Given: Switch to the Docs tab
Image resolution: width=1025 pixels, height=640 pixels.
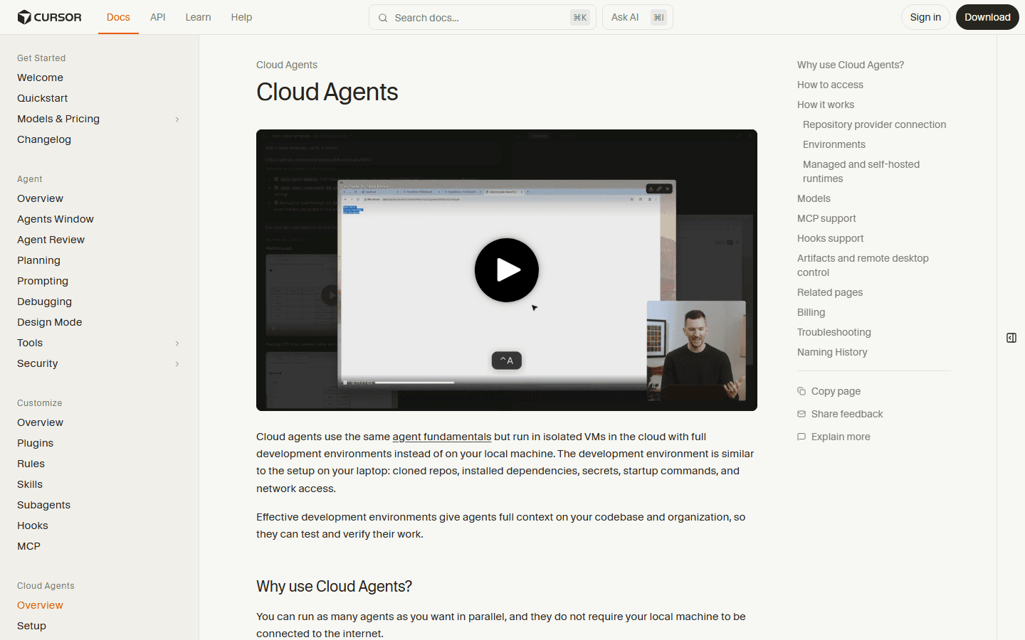Looking at the screenshot, I should (118, 17).
